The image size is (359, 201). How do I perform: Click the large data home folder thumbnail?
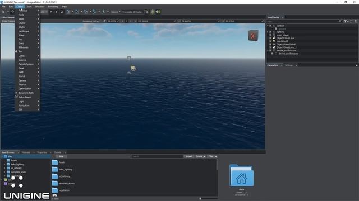click(x=242, y=175)
